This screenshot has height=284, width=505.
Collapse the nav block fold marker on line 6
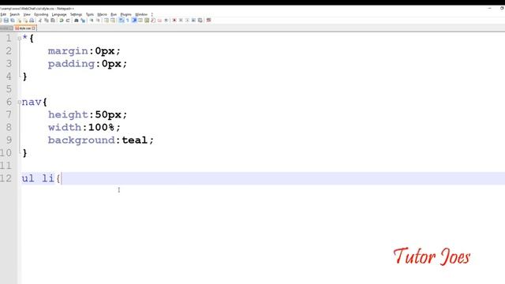[19, 102]
